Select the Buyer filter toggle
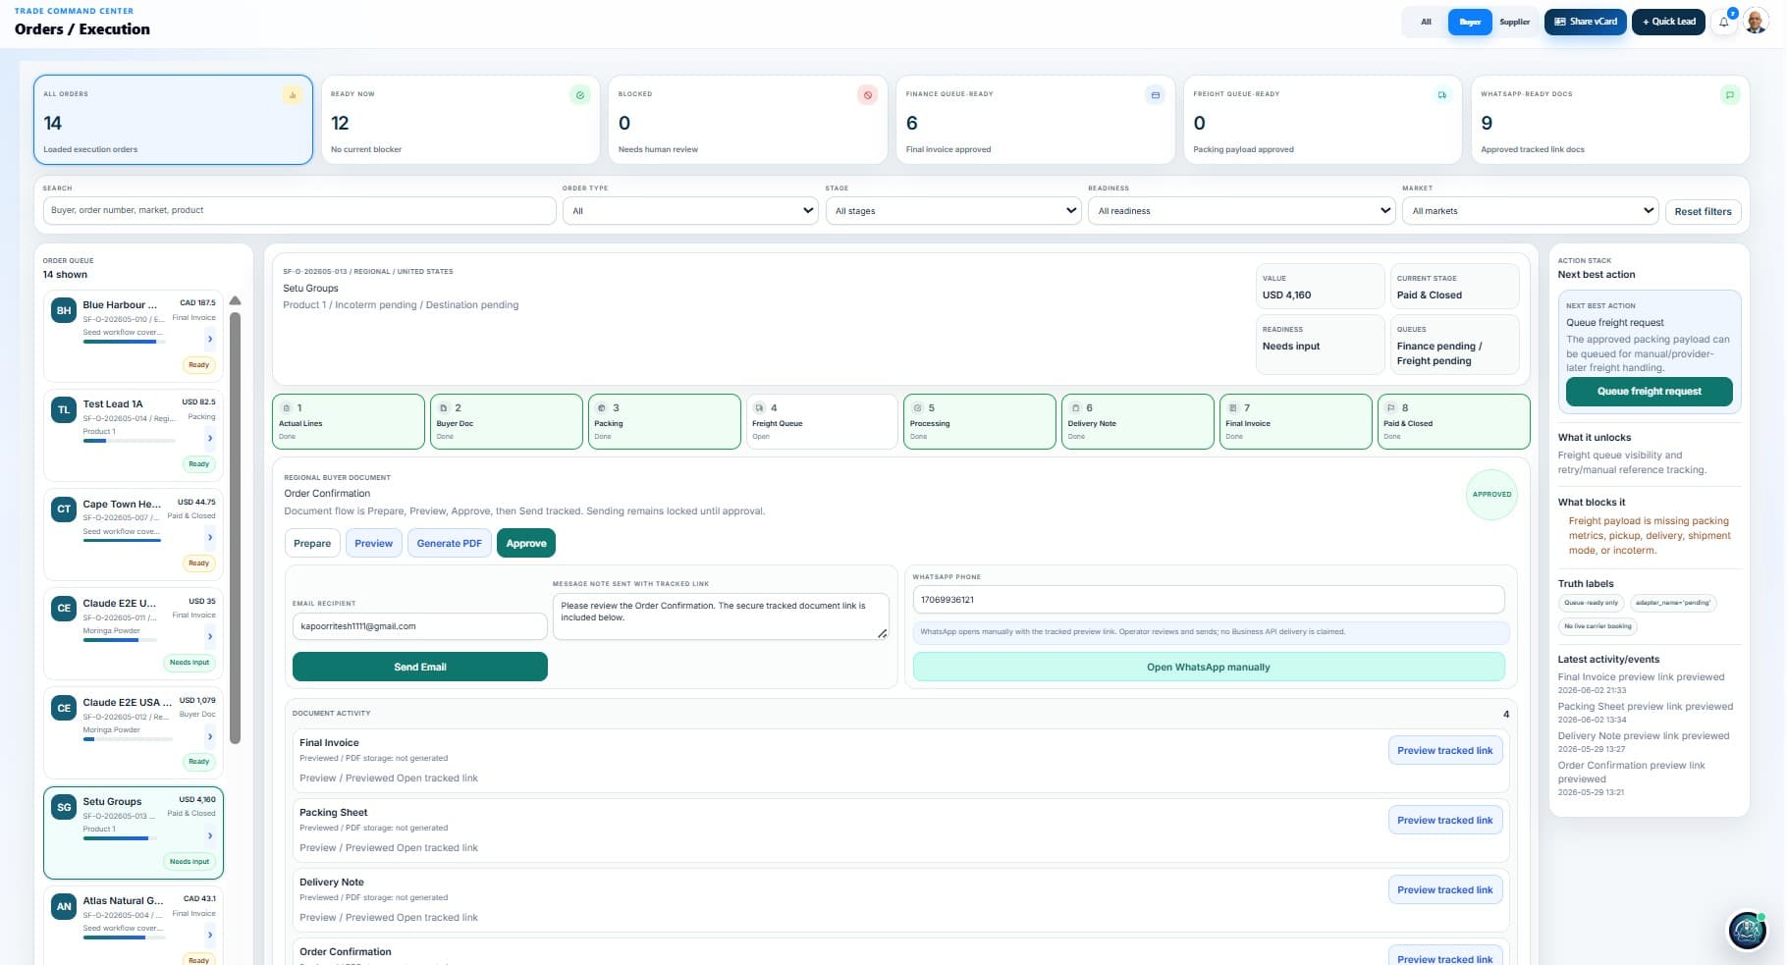 pos(1470,22)
